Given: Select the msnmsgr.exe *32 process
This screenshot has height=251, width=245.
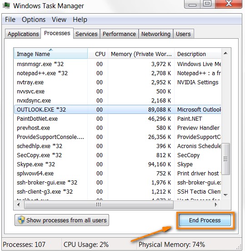Looking at the screenshot, I should (118, 64).
